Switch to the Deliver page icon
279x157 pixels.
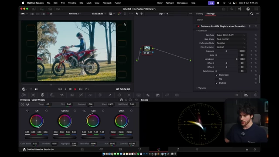click(197, 149)
